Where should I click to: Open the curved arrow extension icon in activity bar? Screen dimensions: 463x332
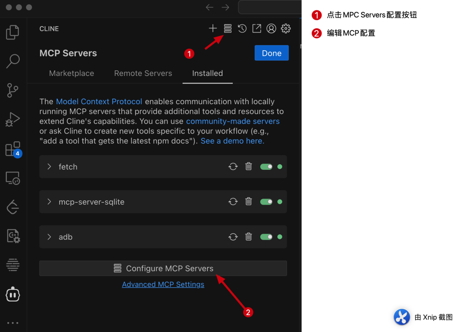(13, 207)
